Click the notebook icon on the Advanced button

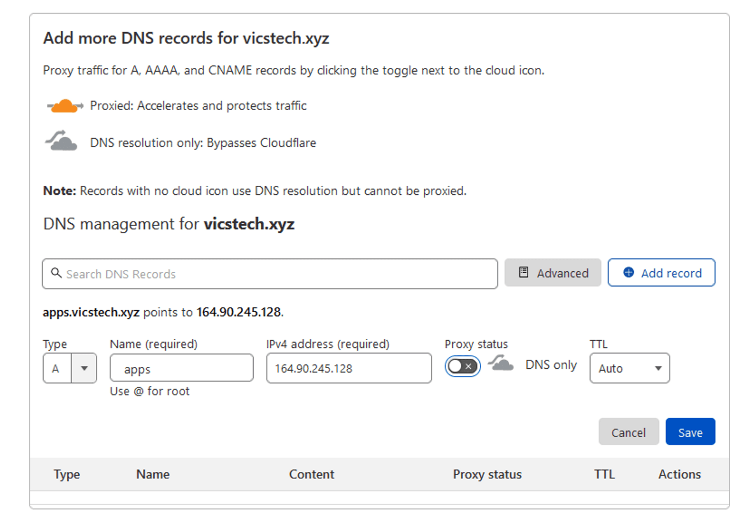point(524,272)
